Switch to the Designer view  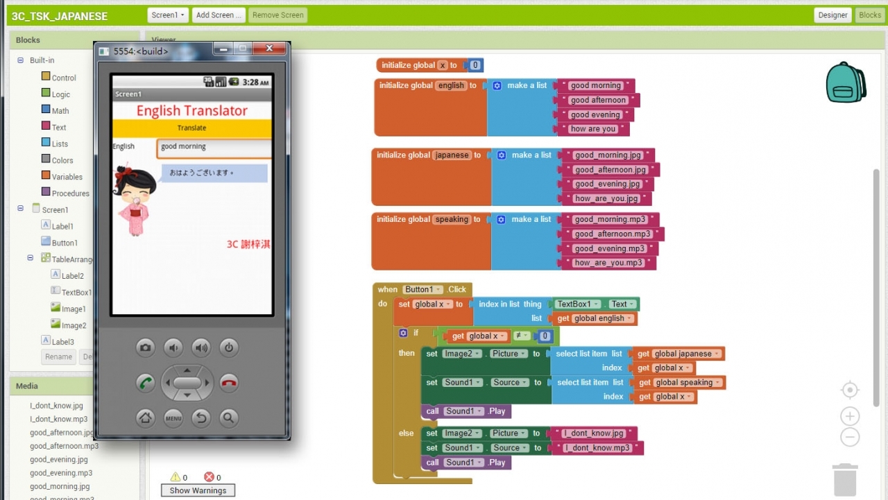(x=832, y=15)
